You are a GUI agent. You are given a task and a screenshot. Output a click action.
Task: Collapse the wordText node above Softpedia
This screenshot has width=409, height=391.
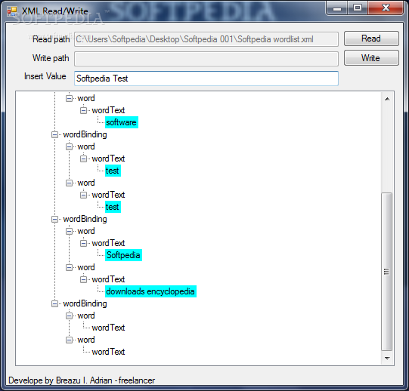coord(83,243)
